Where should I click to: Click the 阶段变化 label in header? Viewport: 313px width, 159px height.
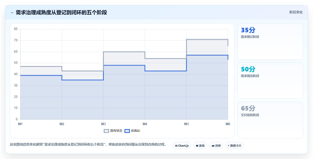(x=296, y=12)
